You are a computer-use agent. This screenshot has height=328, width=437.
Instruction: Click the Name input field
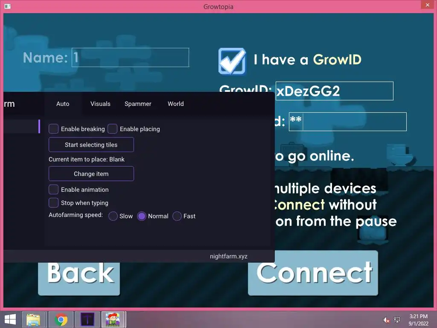click(x=131, y=58)
